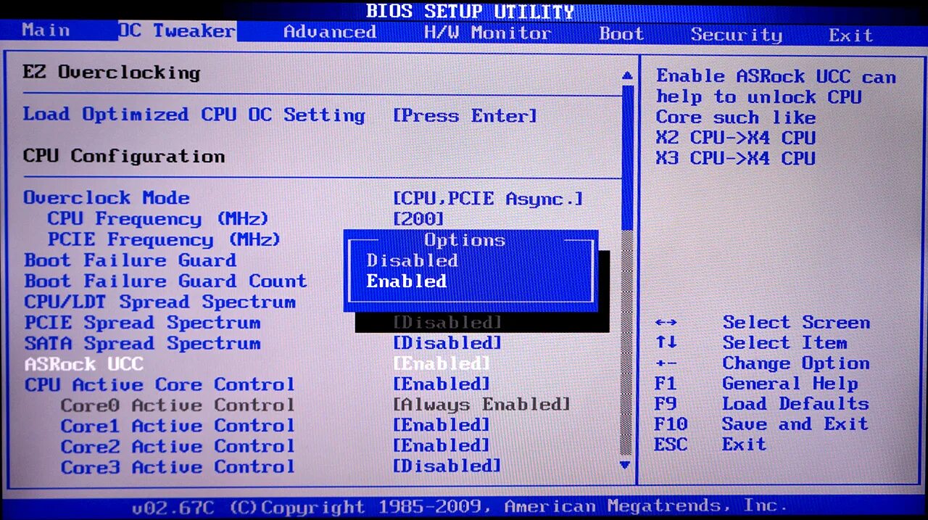Screen dimensions: 928x520
Task: Select PCIE Frequency (MHz) row
Action: point(164,239)
